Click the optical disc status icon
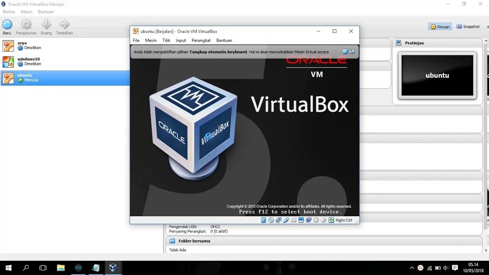This screenshot has height=275, width=489. point(271,220)
